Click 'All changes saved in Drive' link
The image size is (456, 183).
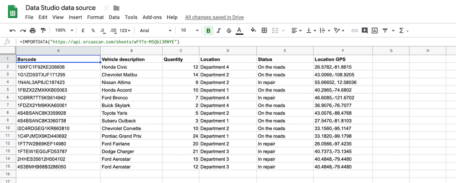(214, 17)
